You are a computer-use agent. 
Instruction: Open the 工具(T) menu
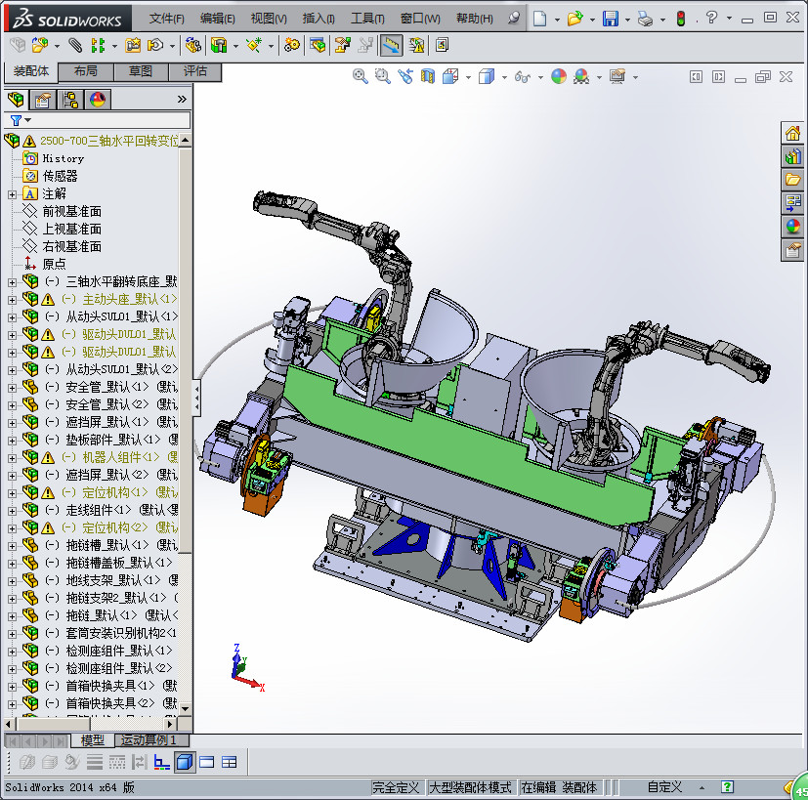click(367, 19)
